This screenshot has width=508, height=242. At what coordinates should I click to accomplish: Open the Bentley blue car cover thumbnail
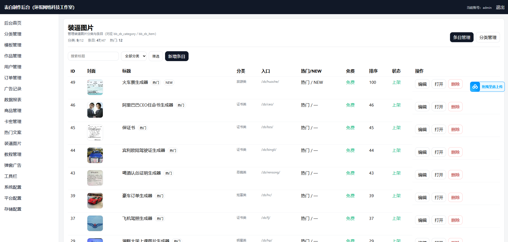[95, 155]
